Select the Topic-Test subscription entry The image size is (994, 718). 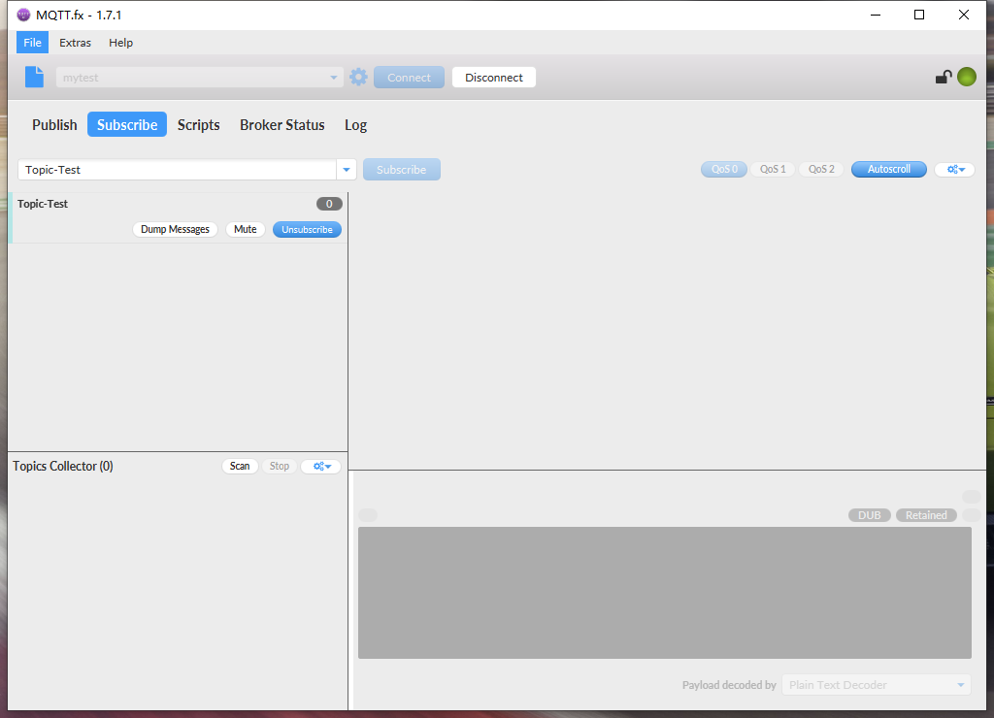pyautogui.click(x=179, y=218)
